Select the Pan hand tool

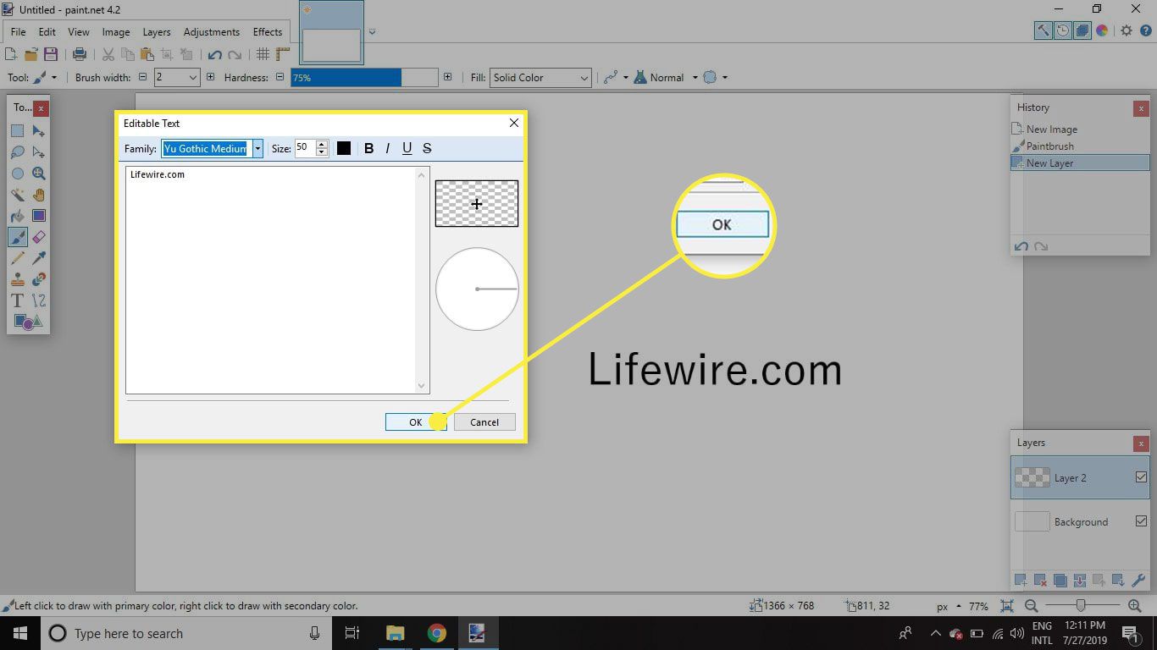coord(39,195)
